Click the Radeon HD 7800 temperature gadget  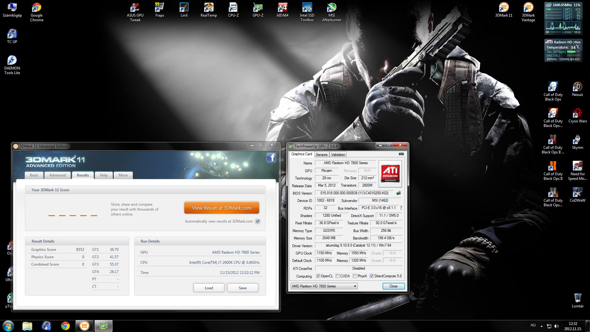coord(563,50)
